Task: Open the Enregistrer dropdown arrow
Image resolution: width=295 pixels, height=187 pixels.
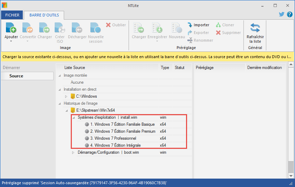Action: pos(157,41)
